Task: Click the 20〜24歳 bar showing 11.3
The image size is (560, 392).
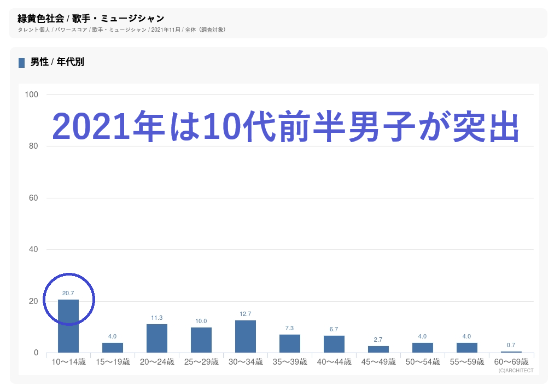Action: (157, 338)
